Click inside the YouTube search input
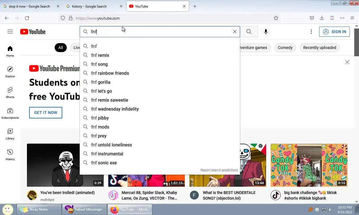359x215 pixels. [160, 32]
